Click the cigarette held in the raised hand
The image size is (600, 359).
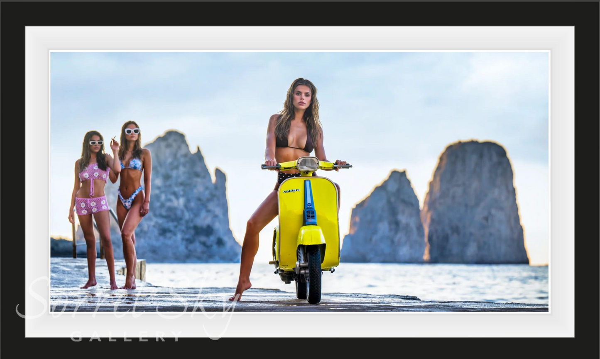coord(114,139)
